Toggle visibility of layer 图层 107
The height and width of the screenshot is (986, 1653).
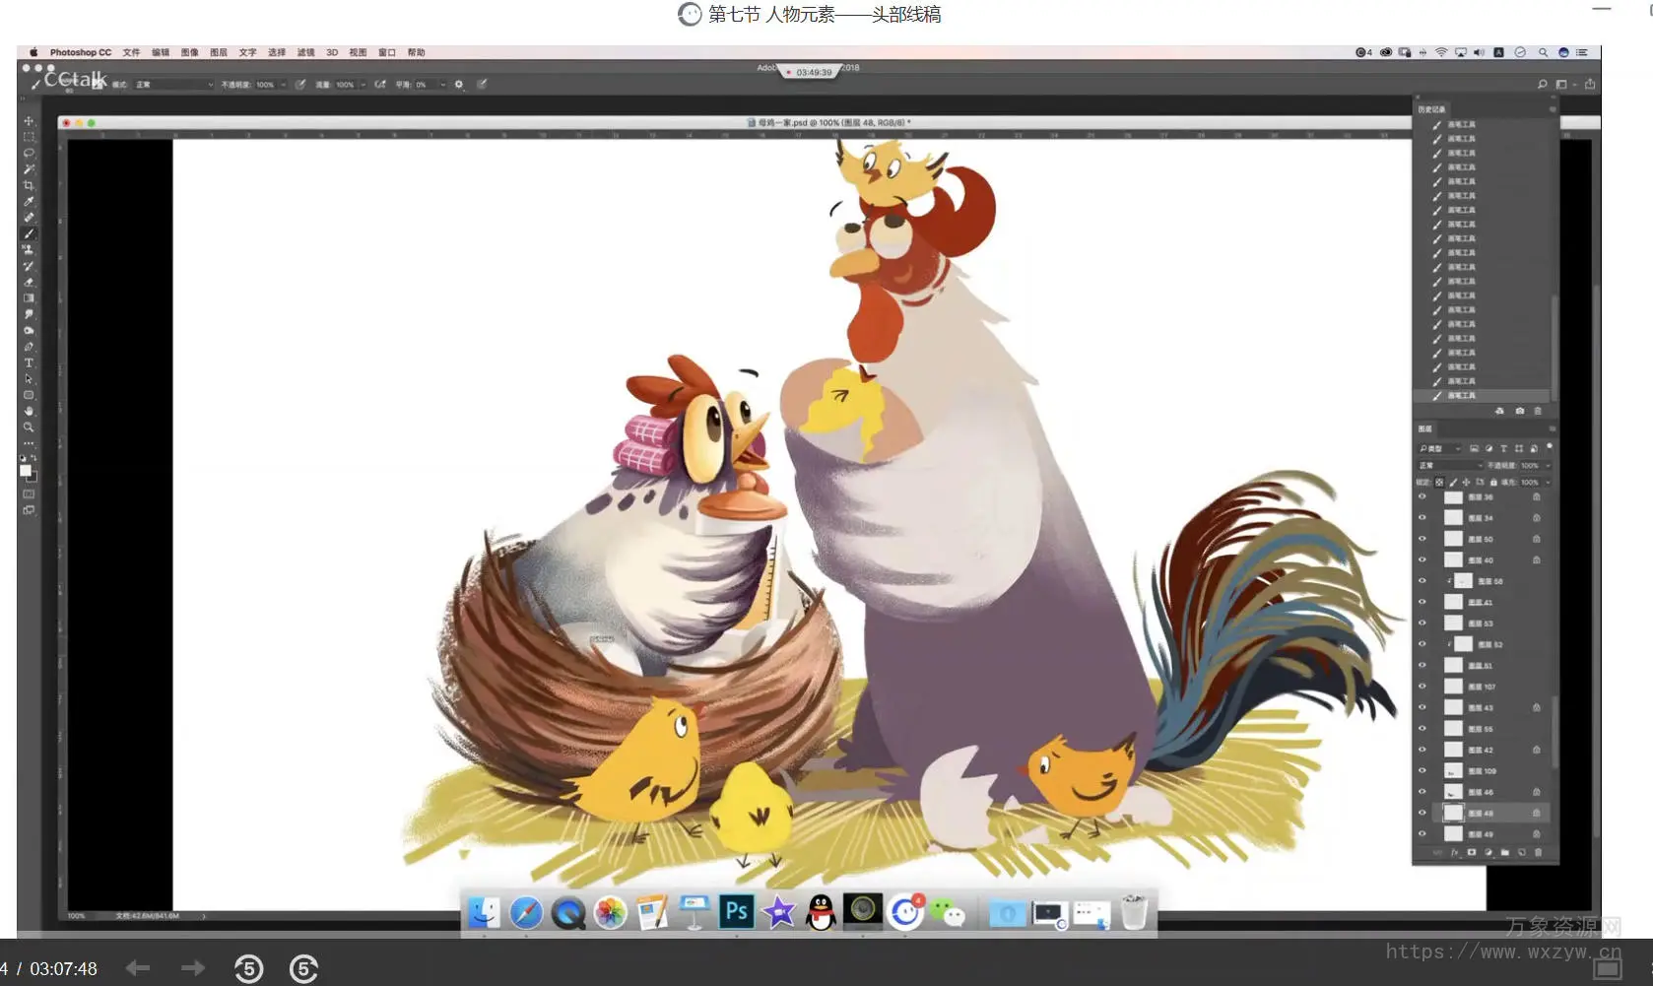point(1422,687)
